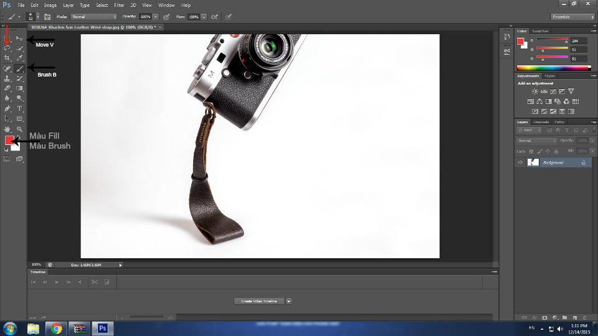This screenshot has height=336, width=598.
Task: Split at playhead scissors icon in Timeline
Action: (x=95, y=282)
